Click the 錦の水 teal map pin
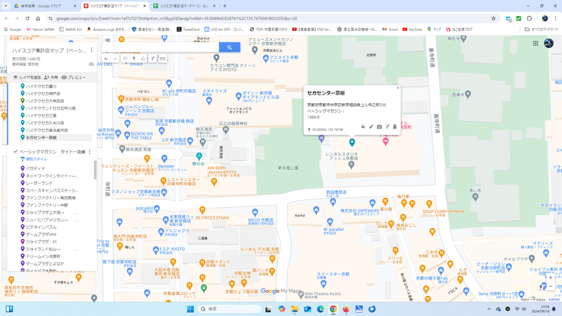The height and width of the screenshot is (316, 562). coord(199,156)
